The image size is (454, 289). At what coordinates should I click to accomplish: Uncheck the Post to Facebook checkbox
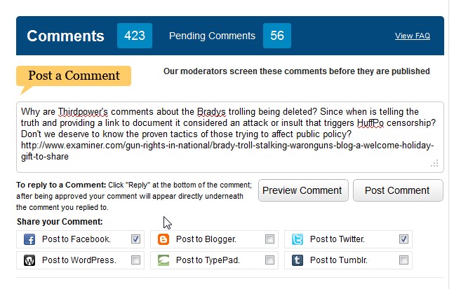pos(135,239)
